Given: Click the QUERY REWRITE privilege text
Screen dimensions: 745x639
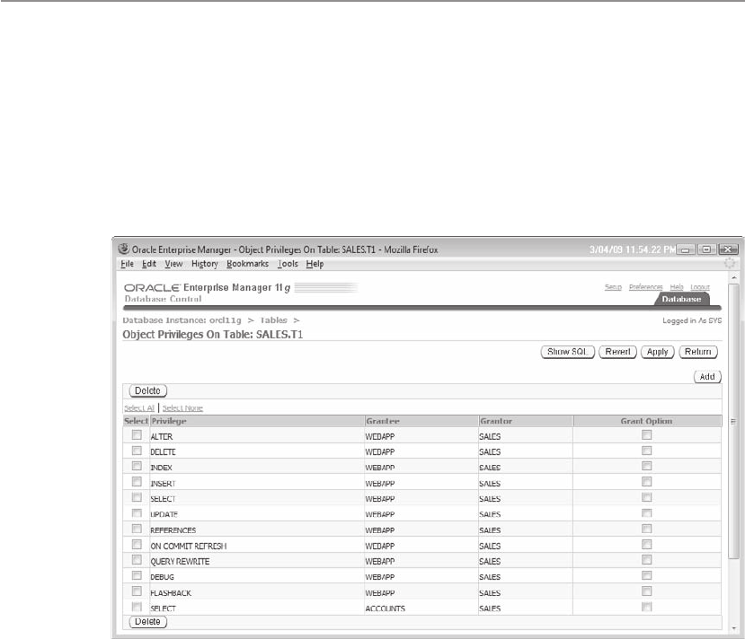Looking at the screenshot, I should point(180,562).
